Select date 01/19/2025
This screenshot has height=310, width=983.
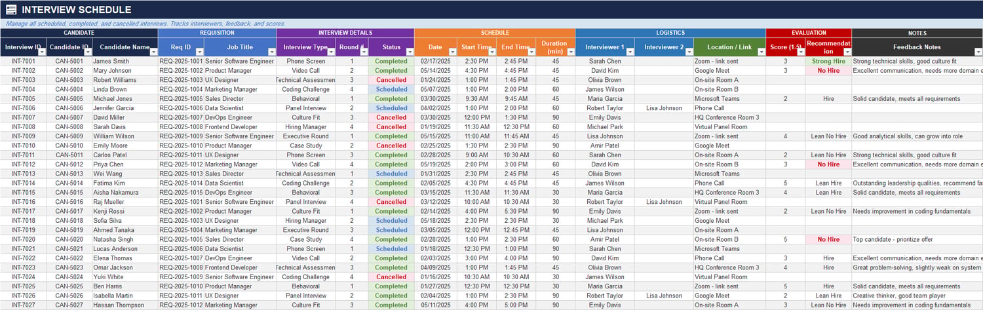click(435, 127)
